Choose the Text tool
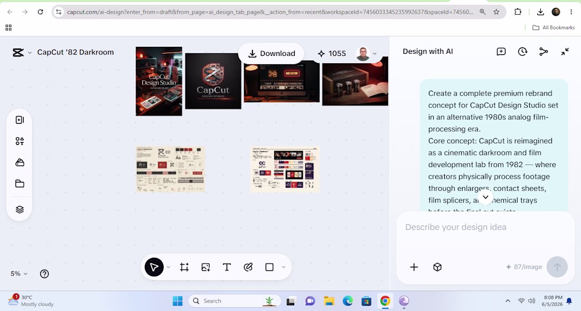Viewport: 581px width, 311px height. [x=227, y=267]
